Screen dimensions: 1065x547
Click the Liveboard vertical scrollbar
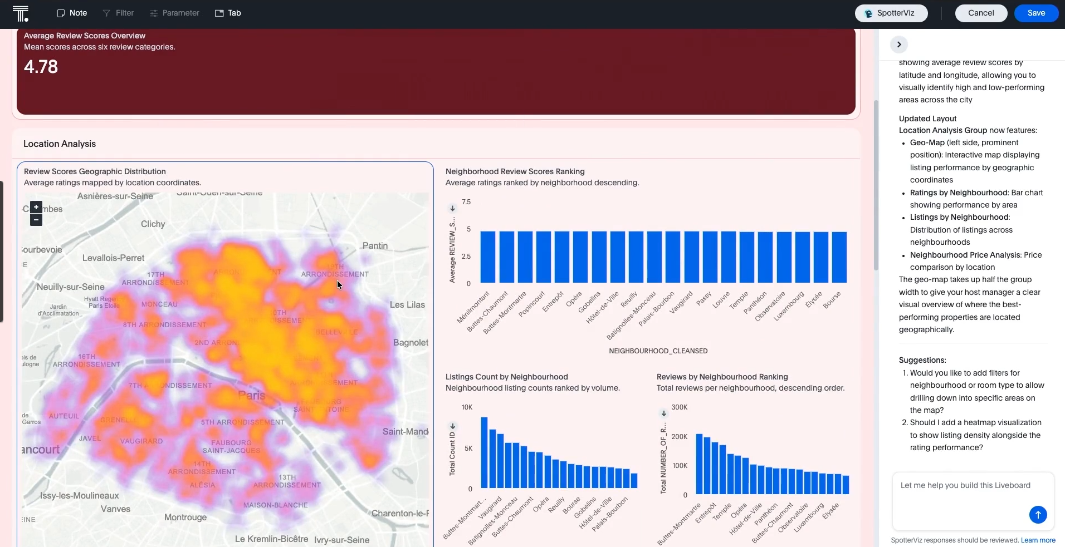pos(876,184)
